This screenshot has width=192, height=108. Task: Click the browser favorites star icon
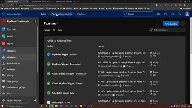click(152, 5)
